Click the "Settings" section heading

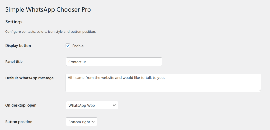click(x=14, y=22)
